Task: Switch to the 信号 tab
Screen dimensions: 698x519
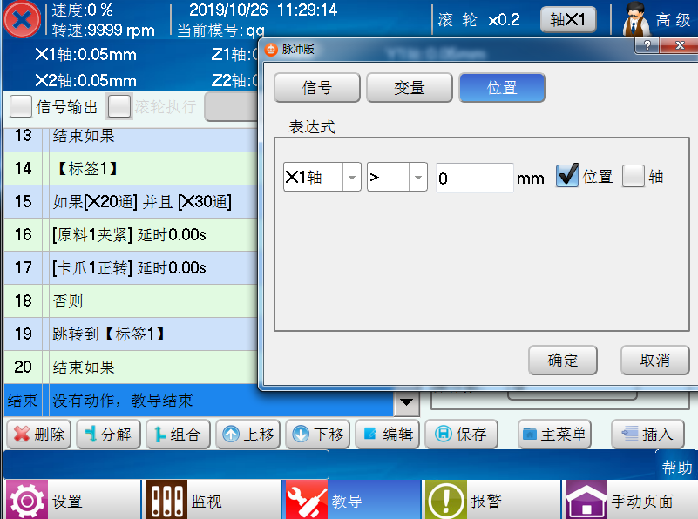Action: 316,88
